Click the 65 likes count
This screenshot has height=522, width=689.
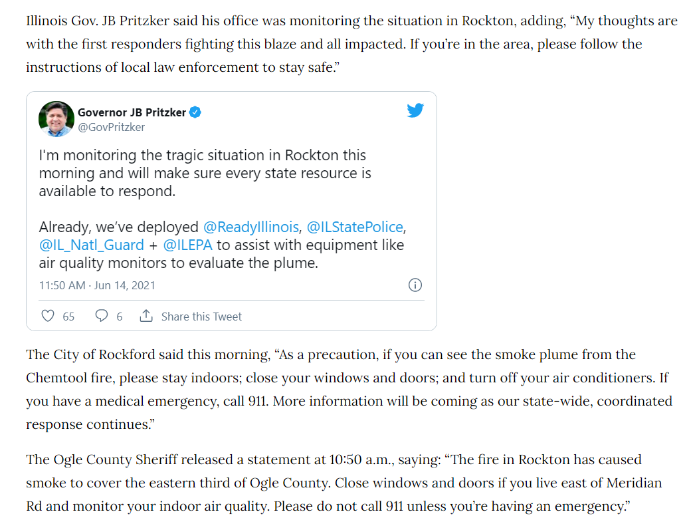pyautogui.click(x=68, y=317)
